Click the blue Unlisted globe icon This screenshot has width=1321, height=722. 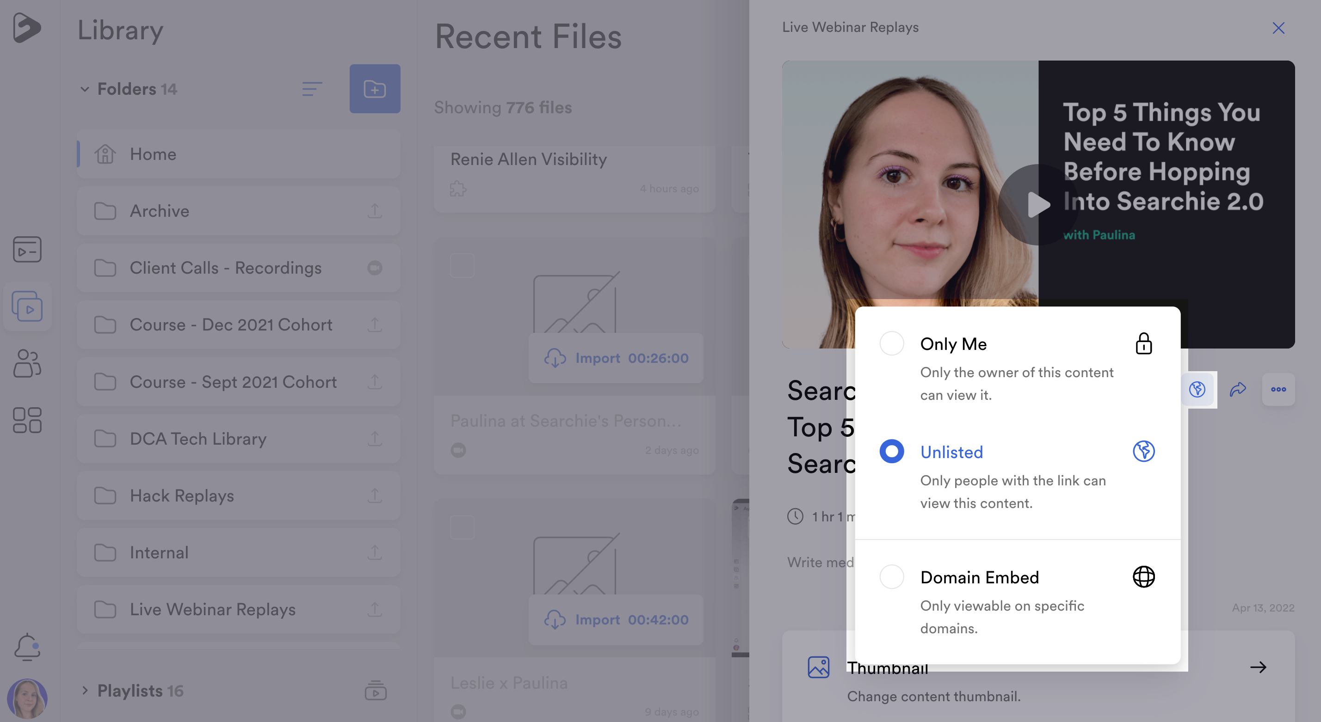(1143, 451)
